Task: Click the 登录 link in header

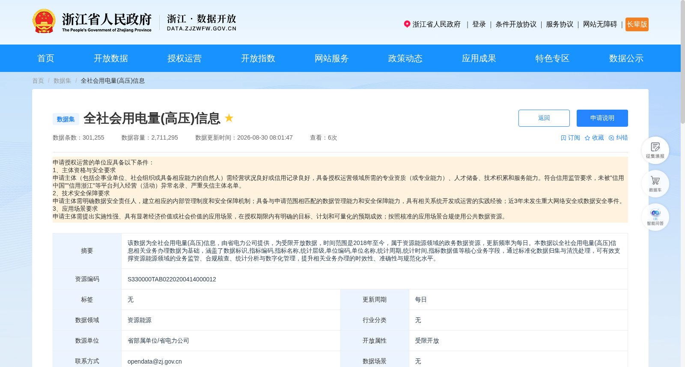Action: [479, 24]
